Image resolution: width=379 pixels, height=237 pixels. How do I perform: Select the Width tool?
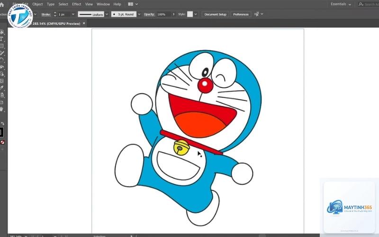[2, 67]
